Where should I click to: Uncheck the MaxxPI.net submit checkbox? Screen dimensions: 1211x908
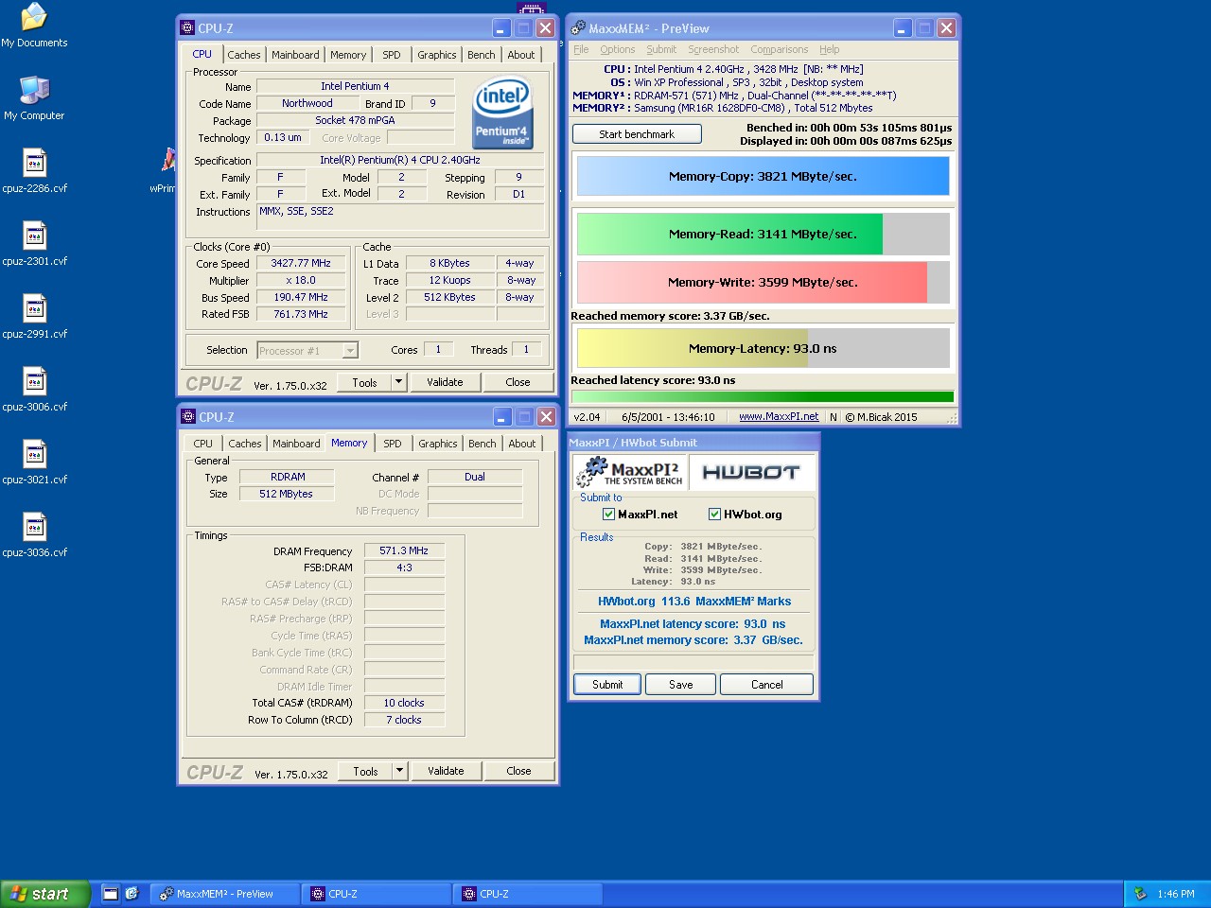tap(608, 515)
